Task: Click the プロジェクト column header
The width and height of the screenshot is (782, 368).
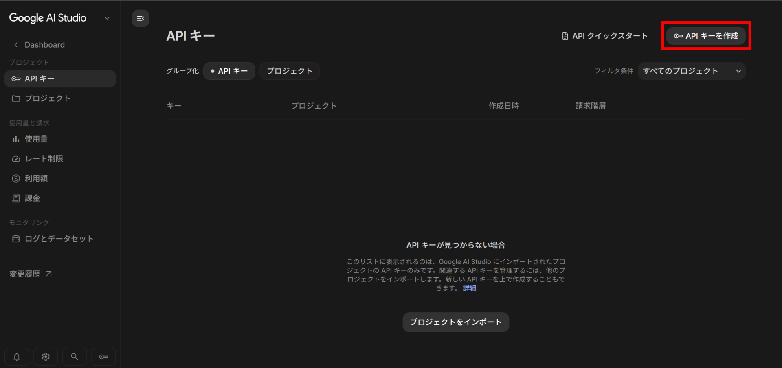Action: pos(314,106)
